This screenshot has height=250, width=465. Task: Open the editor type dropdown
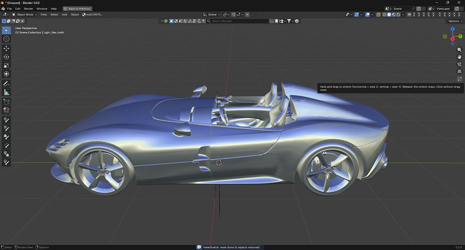[6, 15]
